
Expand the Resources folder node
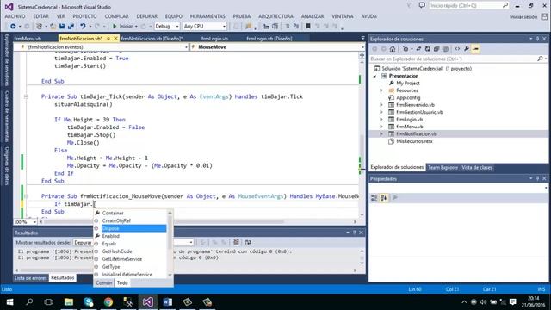[x=381, y=90]
